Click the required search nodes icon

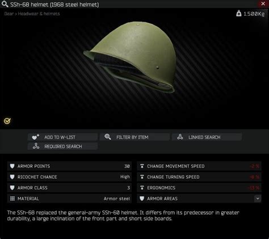coord(36,146)
